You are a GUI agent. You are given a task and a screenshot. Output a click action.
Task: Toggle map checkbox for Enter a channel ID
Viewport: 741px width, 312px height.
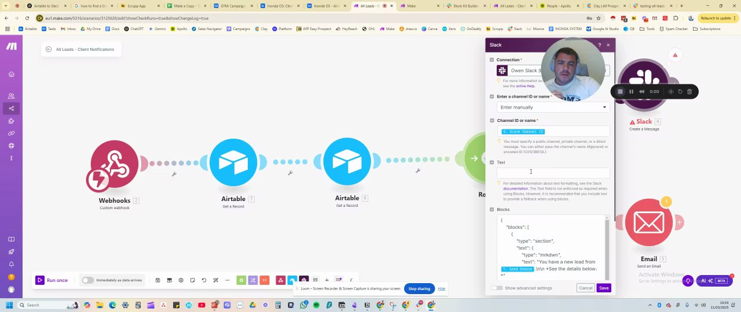coord(491,96)
